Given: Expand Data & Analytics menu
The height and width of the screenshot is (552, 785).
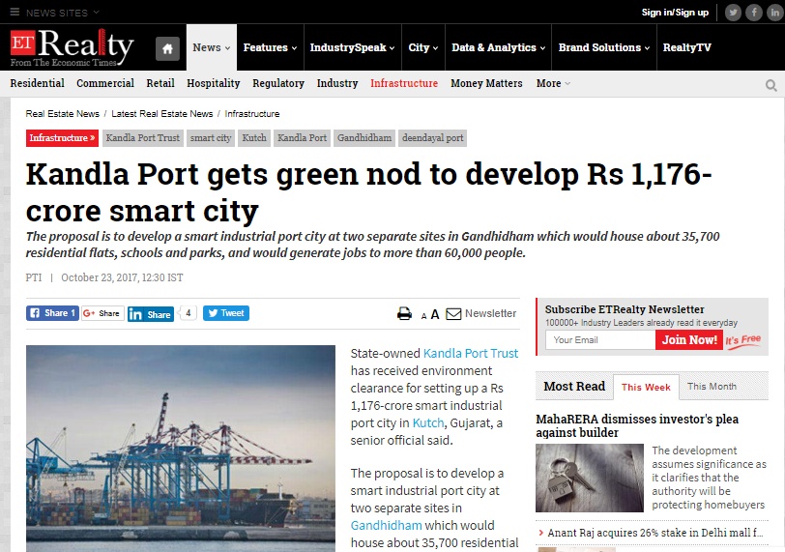Looking at the screenshot, I should [x=498, y=47].
